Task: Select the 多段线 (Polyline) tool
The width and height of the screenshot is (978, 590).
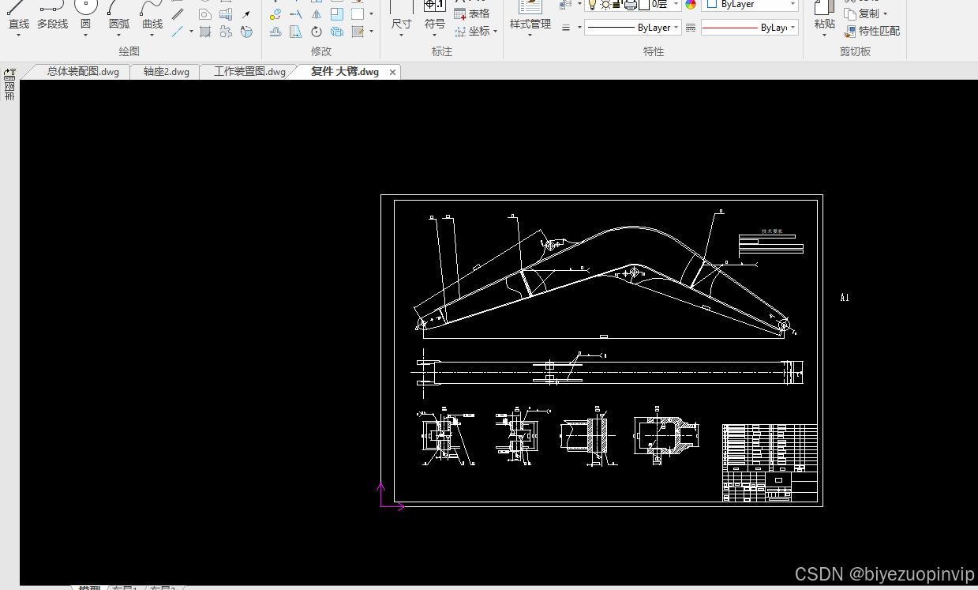Action: click(52, 16)
